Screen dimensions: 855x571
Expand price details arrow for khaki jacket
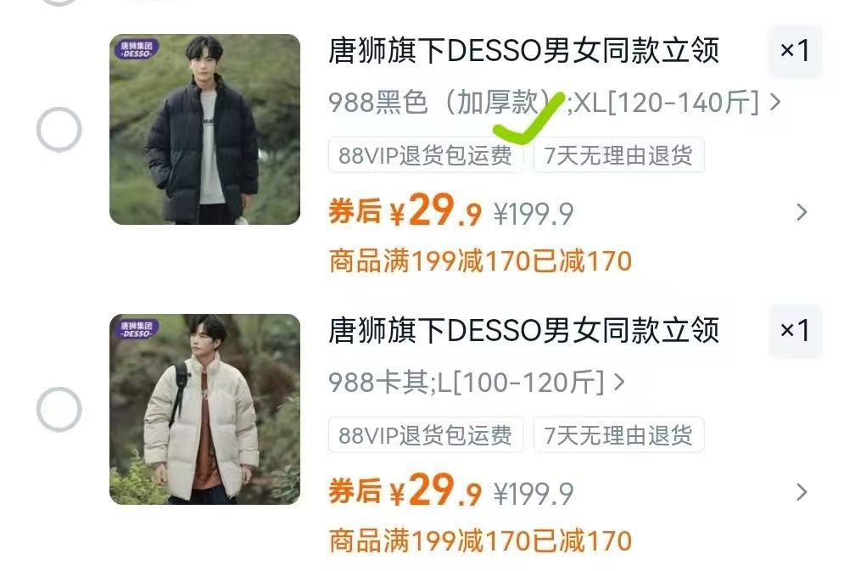[x=801, y=492]
